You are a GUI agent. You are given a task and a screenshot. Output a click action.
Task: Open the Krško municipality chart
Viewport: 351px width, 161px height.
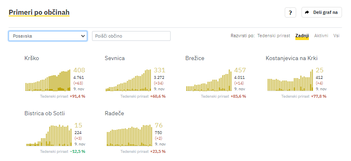point(48,80)
